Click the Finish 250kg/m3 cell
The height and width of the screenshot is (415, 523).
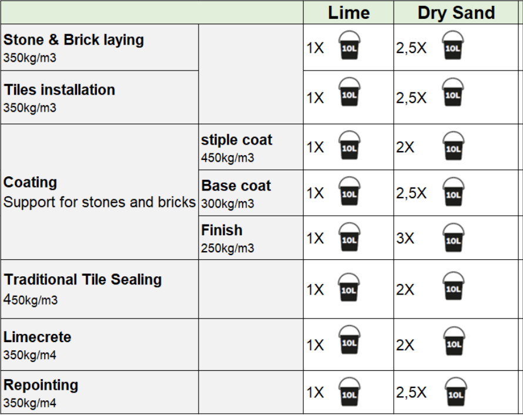click(x=251, y=238)
